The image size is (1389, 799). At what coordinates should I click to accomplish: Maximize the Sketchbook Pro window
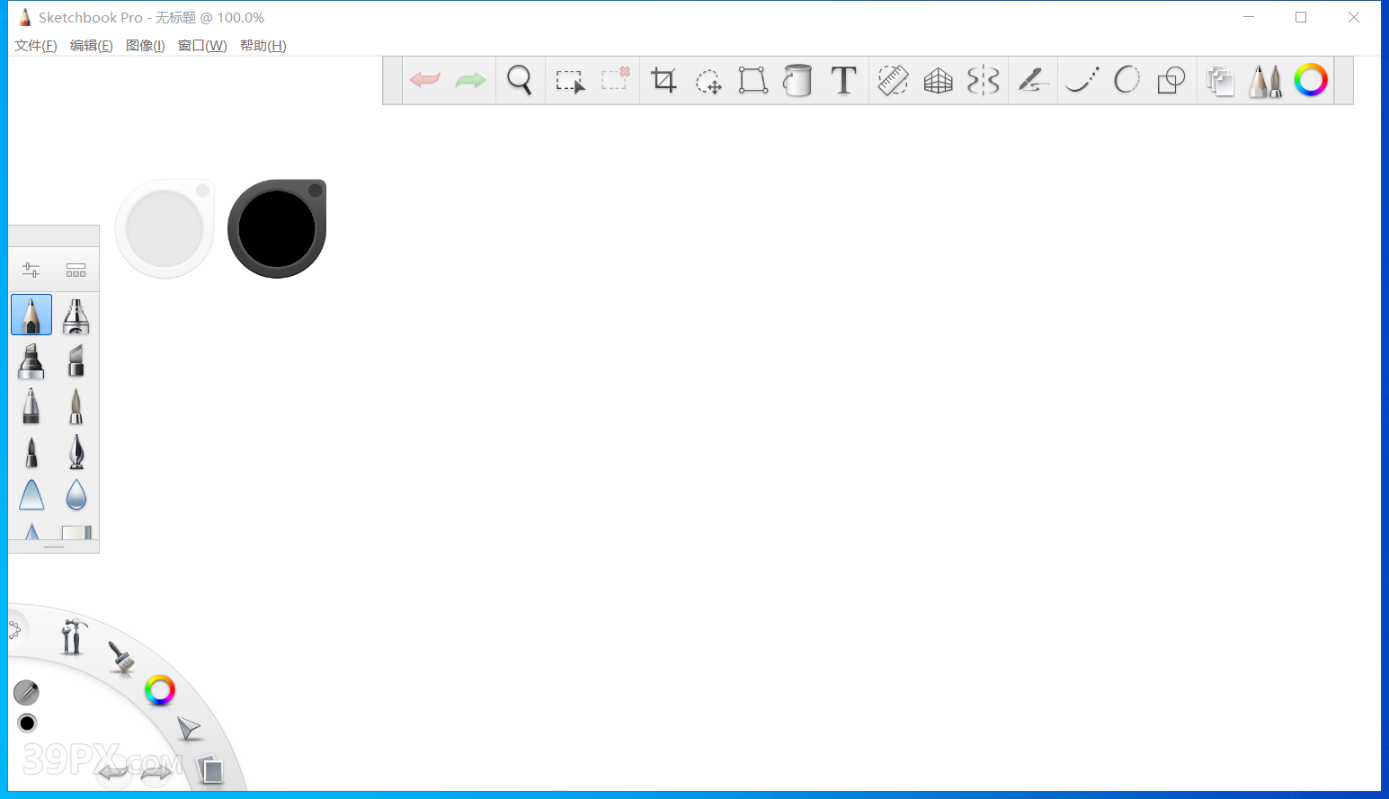(1301, 17)
